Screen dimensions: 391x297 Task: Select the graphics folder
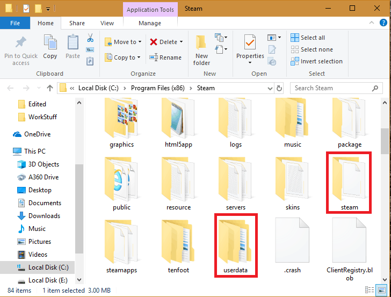pos(122,122)
